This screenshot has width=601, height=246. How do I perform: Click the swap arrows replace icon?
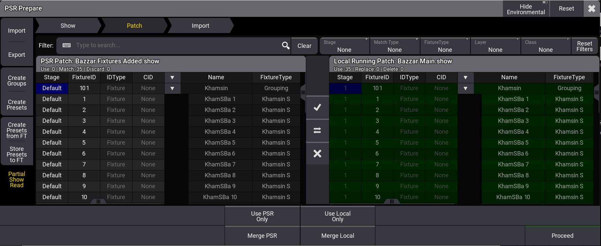tap(317, 130)
